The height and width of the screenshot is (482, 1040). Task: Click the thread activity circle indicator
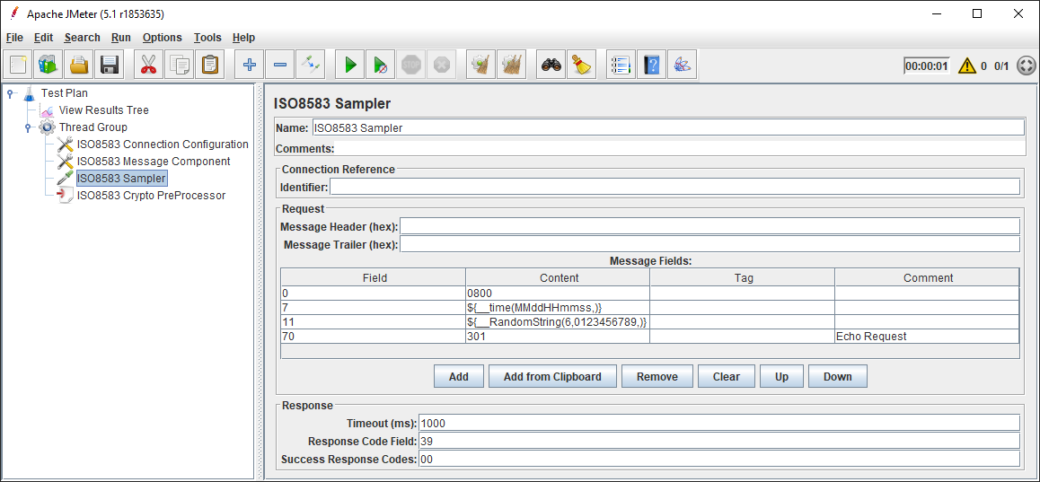1026,66
